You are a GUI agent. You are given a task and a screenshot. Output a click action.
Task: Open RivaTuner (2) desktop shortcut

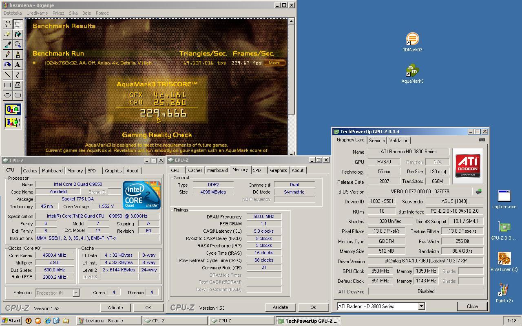click(504, 262)
